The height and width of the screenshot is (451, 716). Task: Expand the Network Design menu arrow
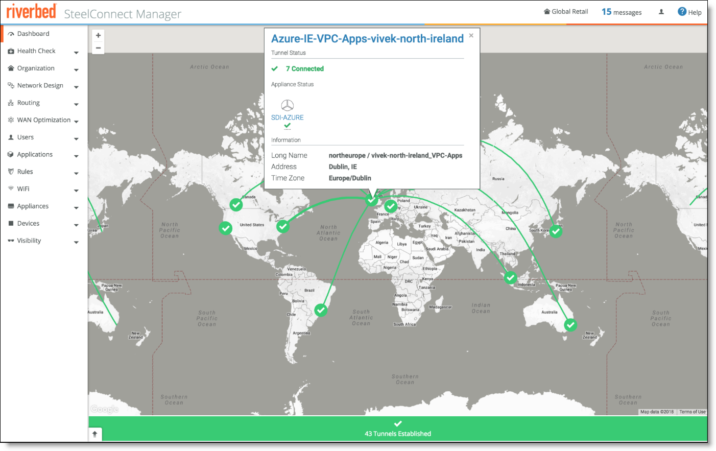coord(76,87)
